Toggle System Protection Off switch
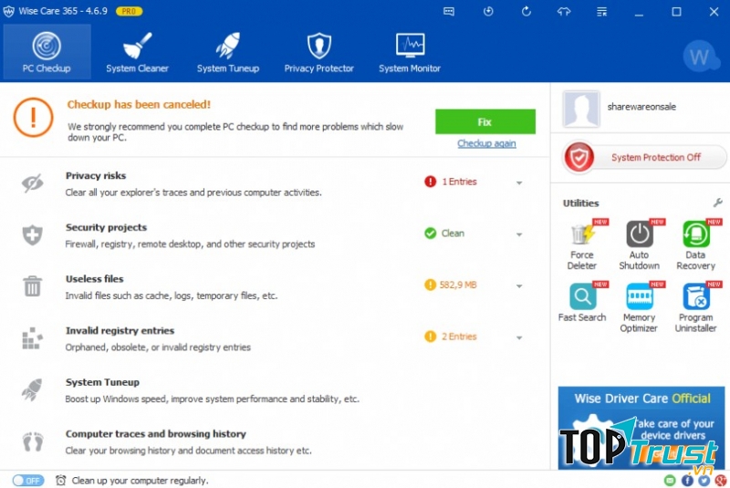This screenshot has height=488, width=730. coord(644,157)
